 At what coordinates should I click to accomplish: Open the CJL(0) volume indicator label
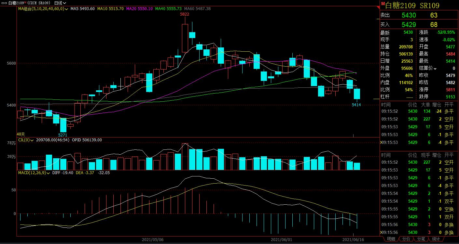point(25,140)
